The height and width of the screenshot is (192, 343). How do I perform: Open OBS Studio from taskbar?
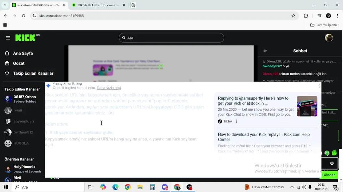tap(189, 187)
